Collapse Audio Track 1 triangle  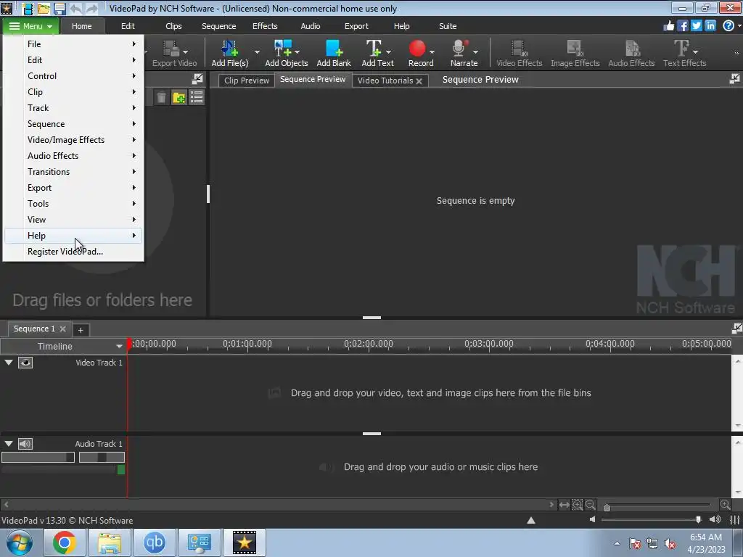pyautogui.click(x=9, y=444)
